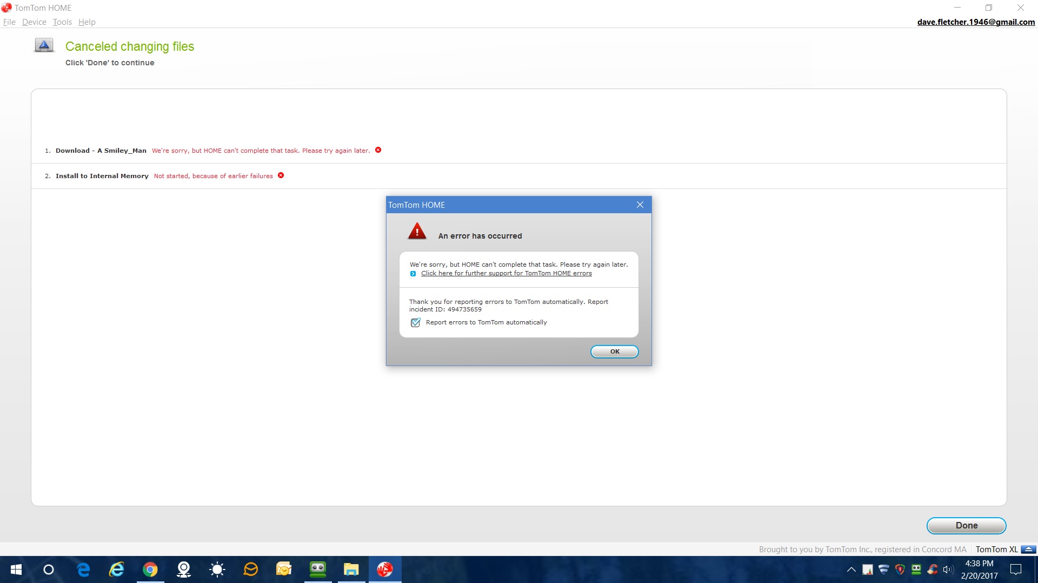Screen dimensions: 1038x583
Task: Click the red warning triangle icon
Action: coord(417,231)
